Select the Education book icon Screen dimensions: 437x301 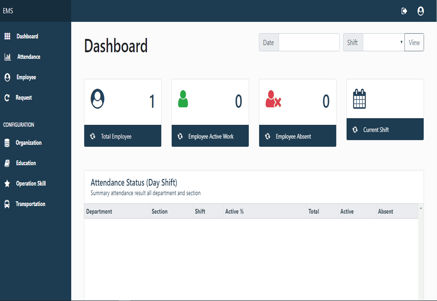7,163
